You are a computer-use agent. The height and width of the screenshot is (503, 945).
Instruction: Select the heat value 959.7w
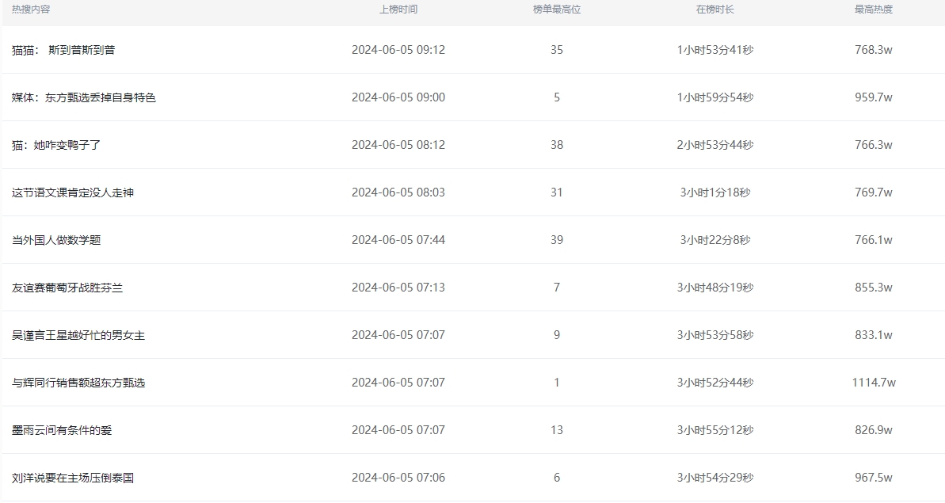(874, 97)
